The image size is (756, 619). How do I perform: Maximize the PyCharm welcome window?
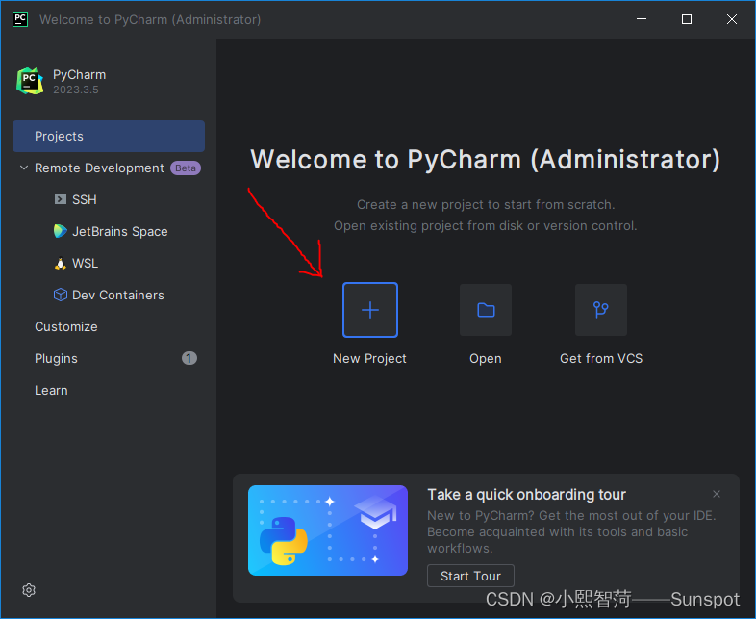687,19
